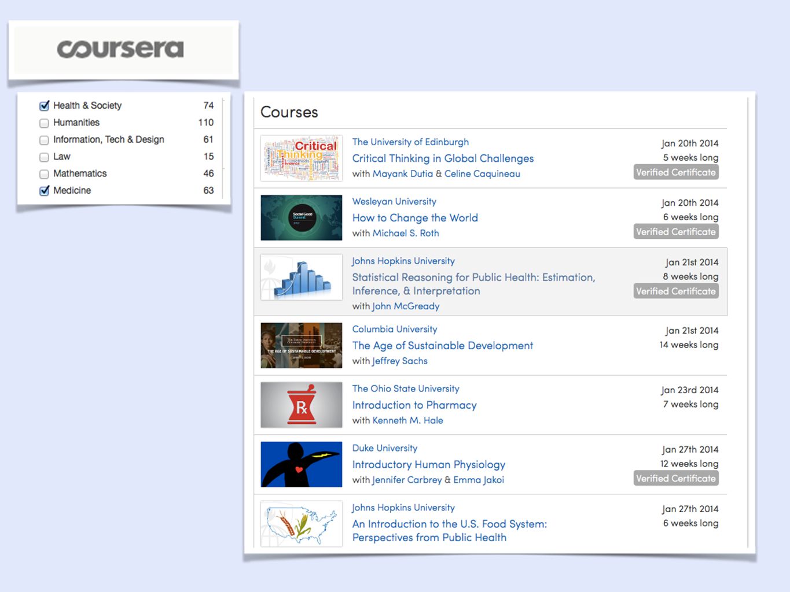
Task: Click '14 weeks long' duration text
Action: pos(689,345)
